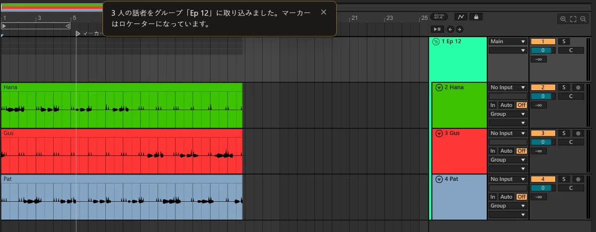Click the teal volume slider on Hana
The width and height of the screenshot is (596, 232).
click(543, 96)
